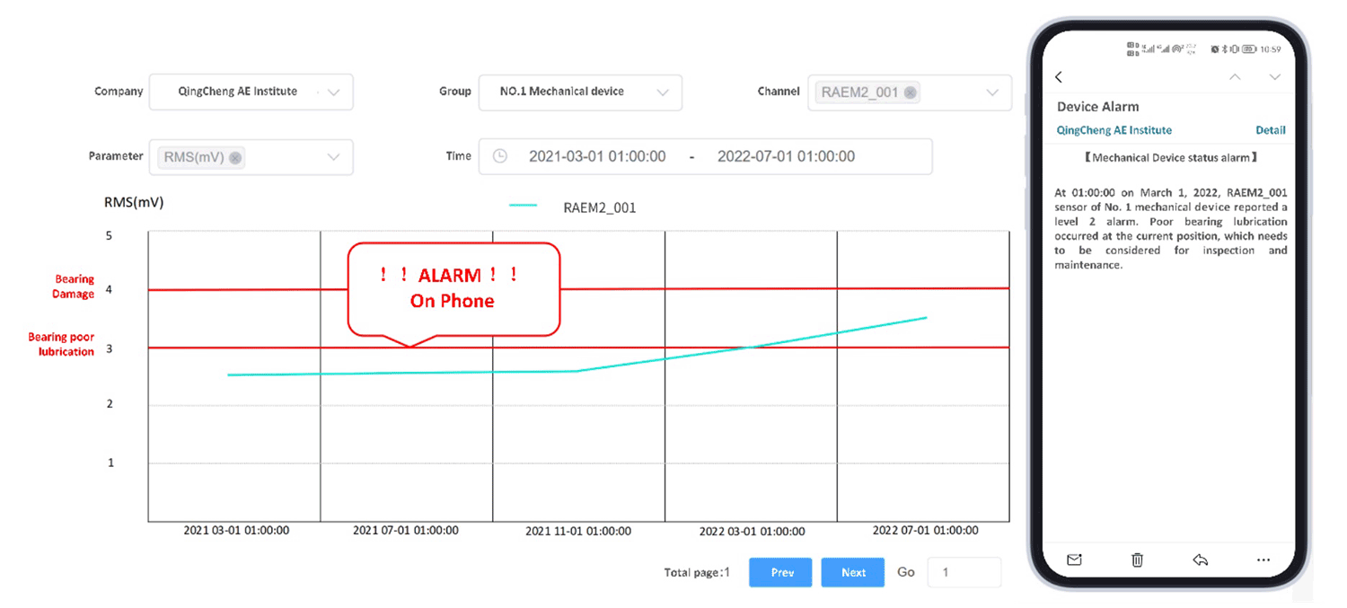Expand the Group selector showing NO.1 Mechanical device
1347x608 pixels.
[x=665, y=93]
